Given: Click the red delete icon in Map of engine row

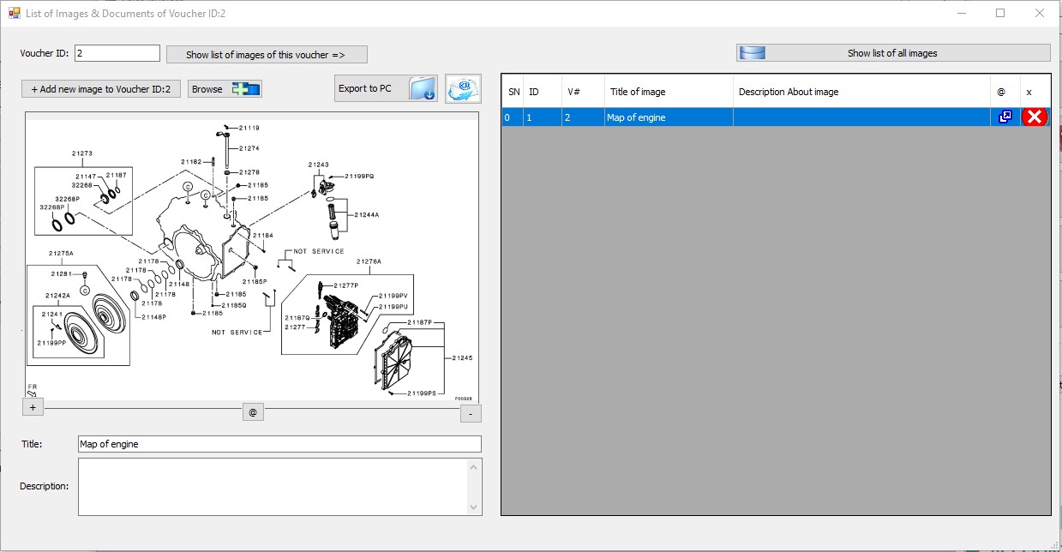Looking at the screenshot, I should tap(1035, 117).
